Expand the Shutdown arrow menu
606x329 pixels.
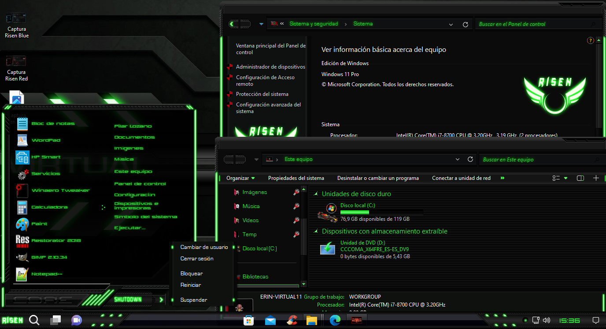[x=161, y=300]
